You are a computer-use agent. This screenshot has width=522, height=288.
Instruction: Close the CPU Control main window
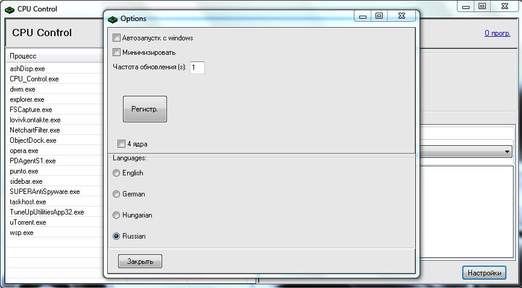coord(505,6)
